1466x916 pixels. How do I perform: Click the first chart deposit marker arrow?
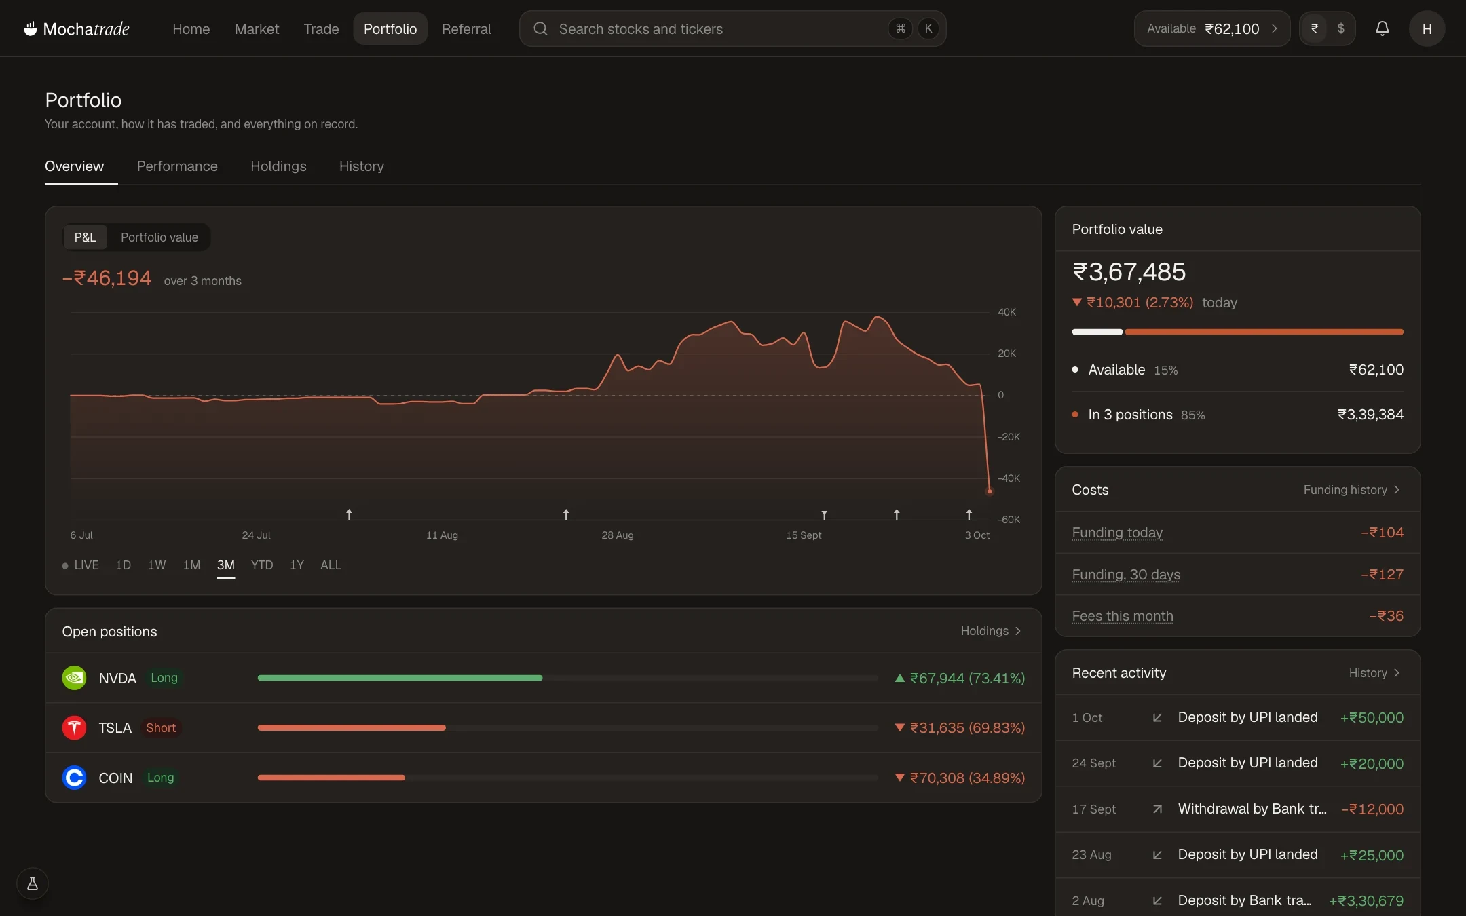(349, 514)
